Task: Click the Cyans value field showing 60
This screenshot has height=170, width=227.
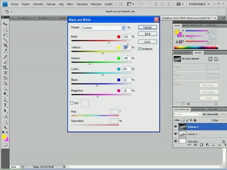Action: point(126,69)
